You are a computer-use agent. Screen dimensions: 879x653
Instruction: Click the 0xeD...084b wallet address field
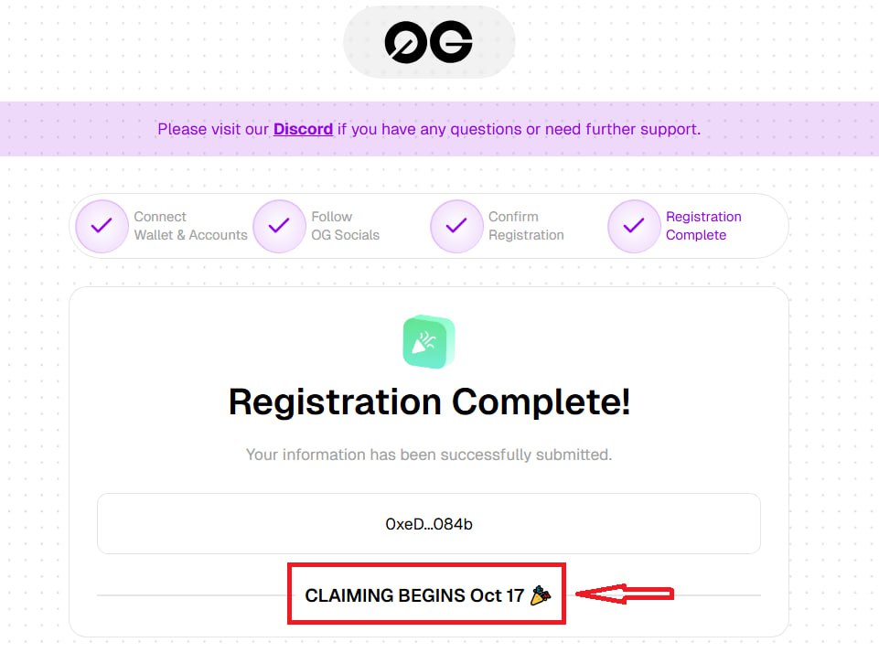pyautogui.click(x=429, y=524)
